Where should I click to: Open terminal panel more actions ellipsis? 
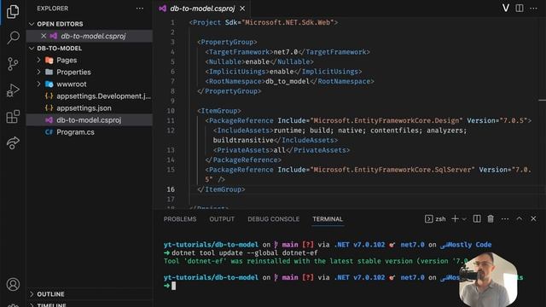(x=505, y=218)
